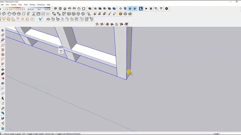Toggle the blue boot-shaped button

pyautogui.click(x=140, y=9)
